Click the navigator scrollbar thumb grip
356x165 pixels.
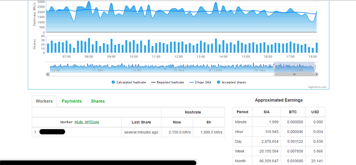point(294,74)
